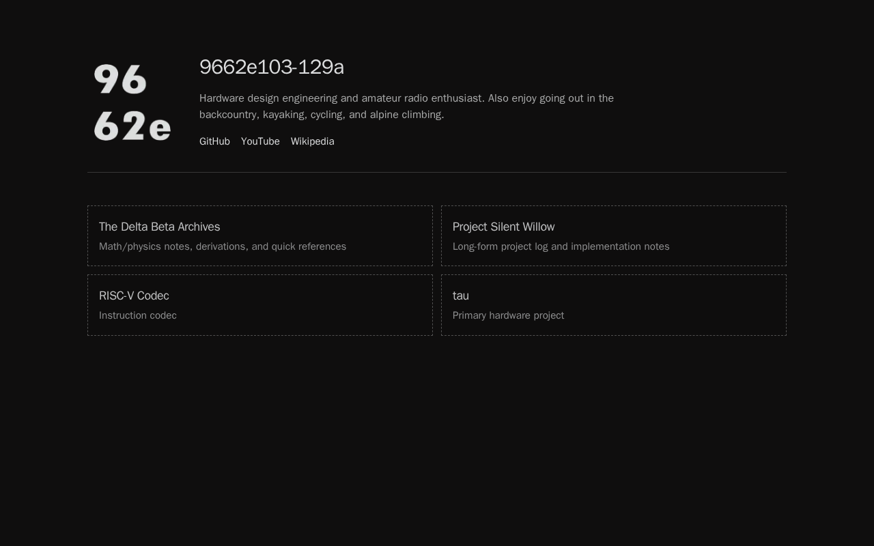Open the tau project title
Screen dimensions: 874x546
(x=461, y=296)
